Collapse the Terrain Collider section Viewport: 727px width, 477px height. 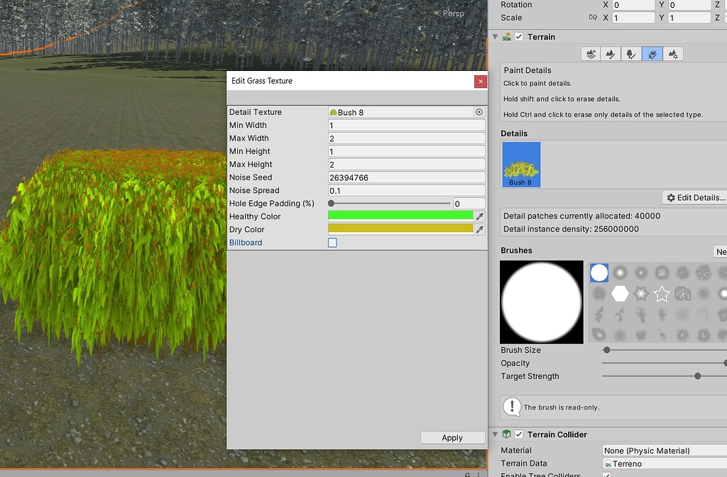(495, 434)
